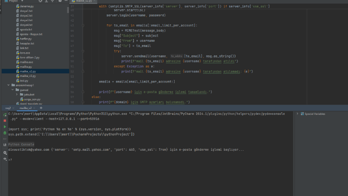
Task: Open the Project view dropdown
Action: pyautogui.click(x=22, y=1)
